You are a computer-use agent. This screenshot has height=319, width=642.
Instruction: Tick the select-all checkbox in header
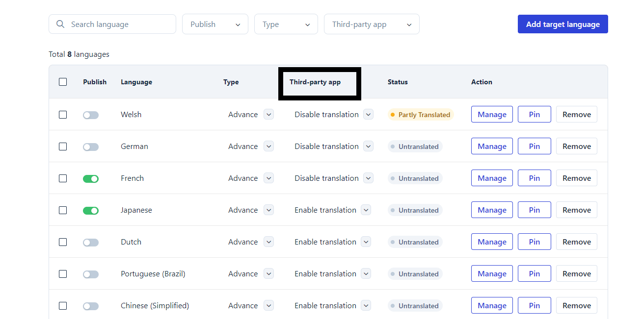(x=63, y=82)
